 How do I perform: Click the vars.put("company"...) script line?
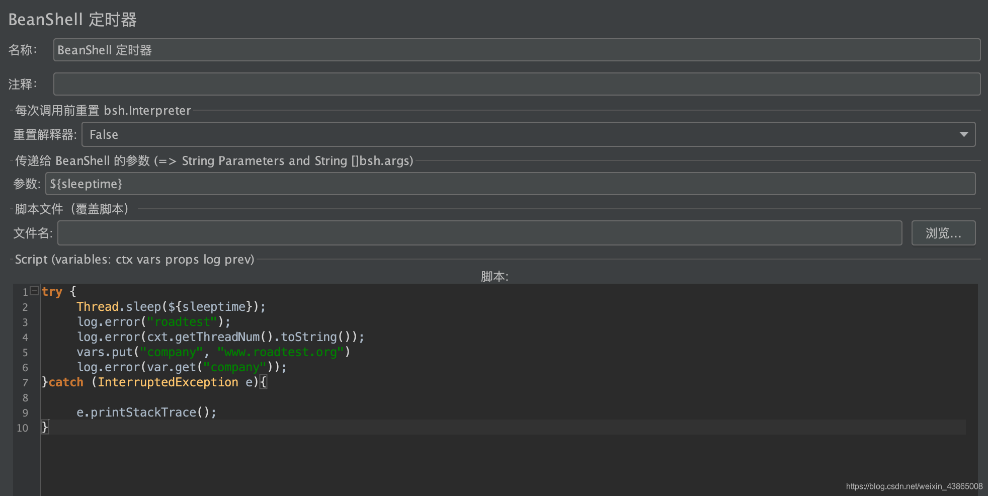click(213, 352)
